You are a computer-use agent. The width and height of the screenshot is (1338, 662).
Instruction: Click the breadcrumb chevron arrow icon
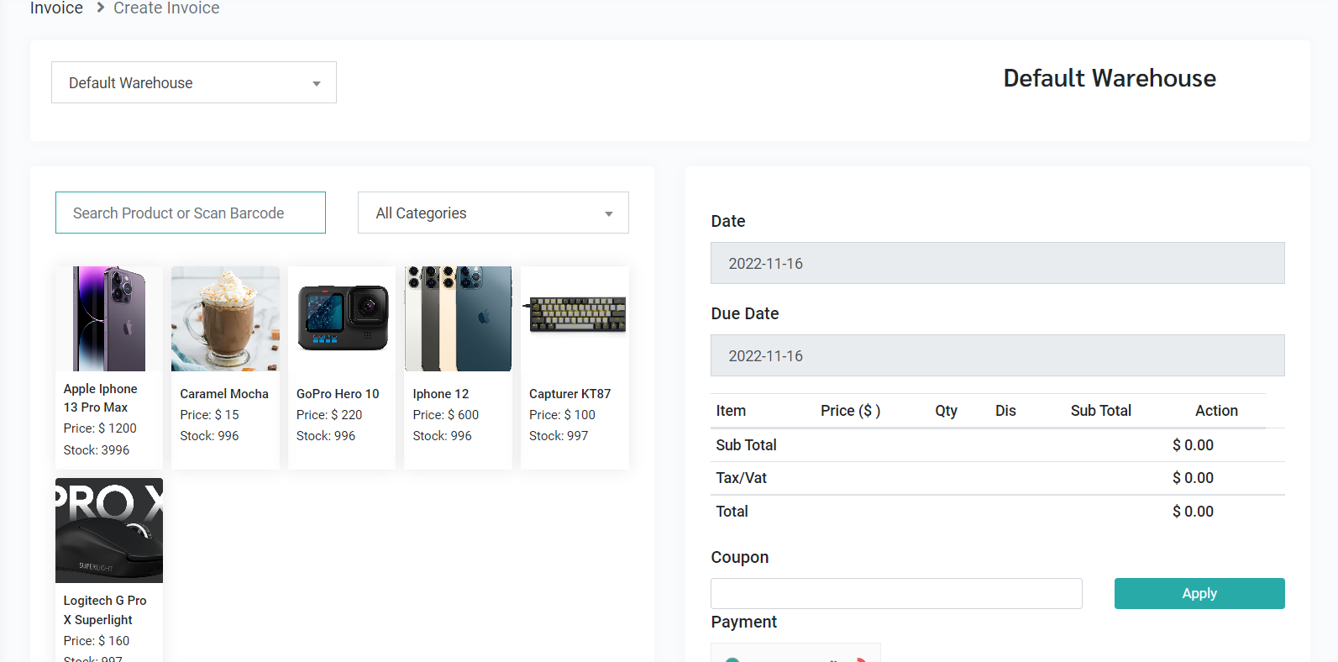(100, 8)
